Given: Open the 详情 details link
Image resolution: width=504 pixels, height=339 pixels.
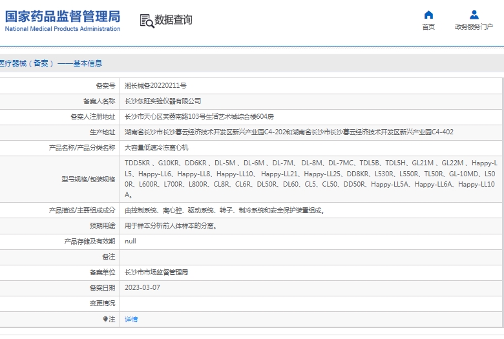Looking at the screenshot, I should coord(131,320).
